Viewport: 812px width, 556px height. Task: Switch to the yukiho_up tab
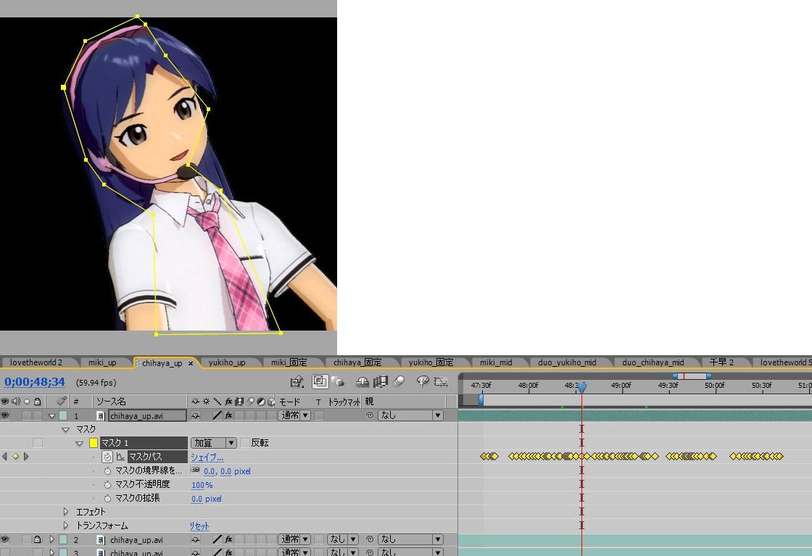pos(227,362)
